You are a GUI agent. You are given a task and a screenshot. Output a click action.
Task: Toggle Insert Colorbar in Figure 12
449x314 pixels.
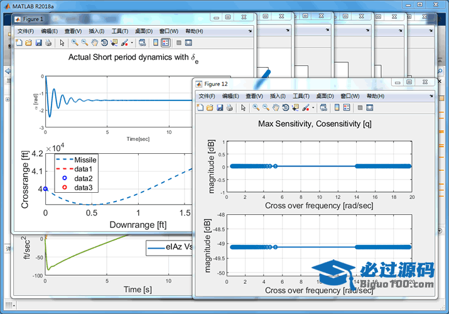click(x=337, y=107)
